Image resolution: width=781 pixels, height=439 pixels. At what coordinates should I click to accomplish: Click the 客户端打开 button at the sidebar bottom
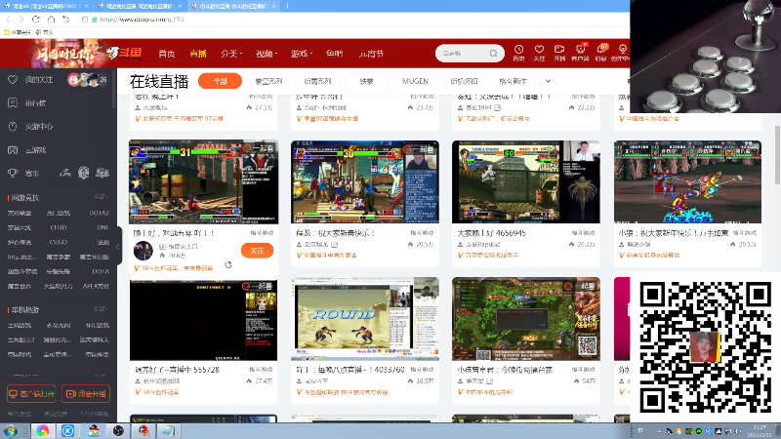pyautogui.click(x=31, y=394)
